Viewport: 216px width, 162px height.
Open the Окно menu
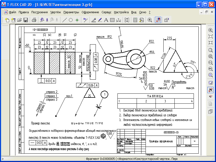143,12
